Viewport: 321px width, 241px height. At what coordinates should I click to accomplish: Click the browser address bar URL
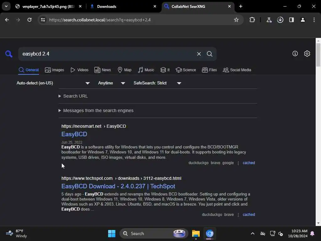pyautogui.click(x=100, y=20)
